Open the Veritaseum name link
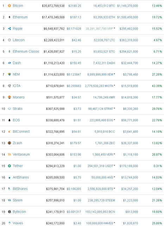This screenshot has width=164, height=226. 21,154
